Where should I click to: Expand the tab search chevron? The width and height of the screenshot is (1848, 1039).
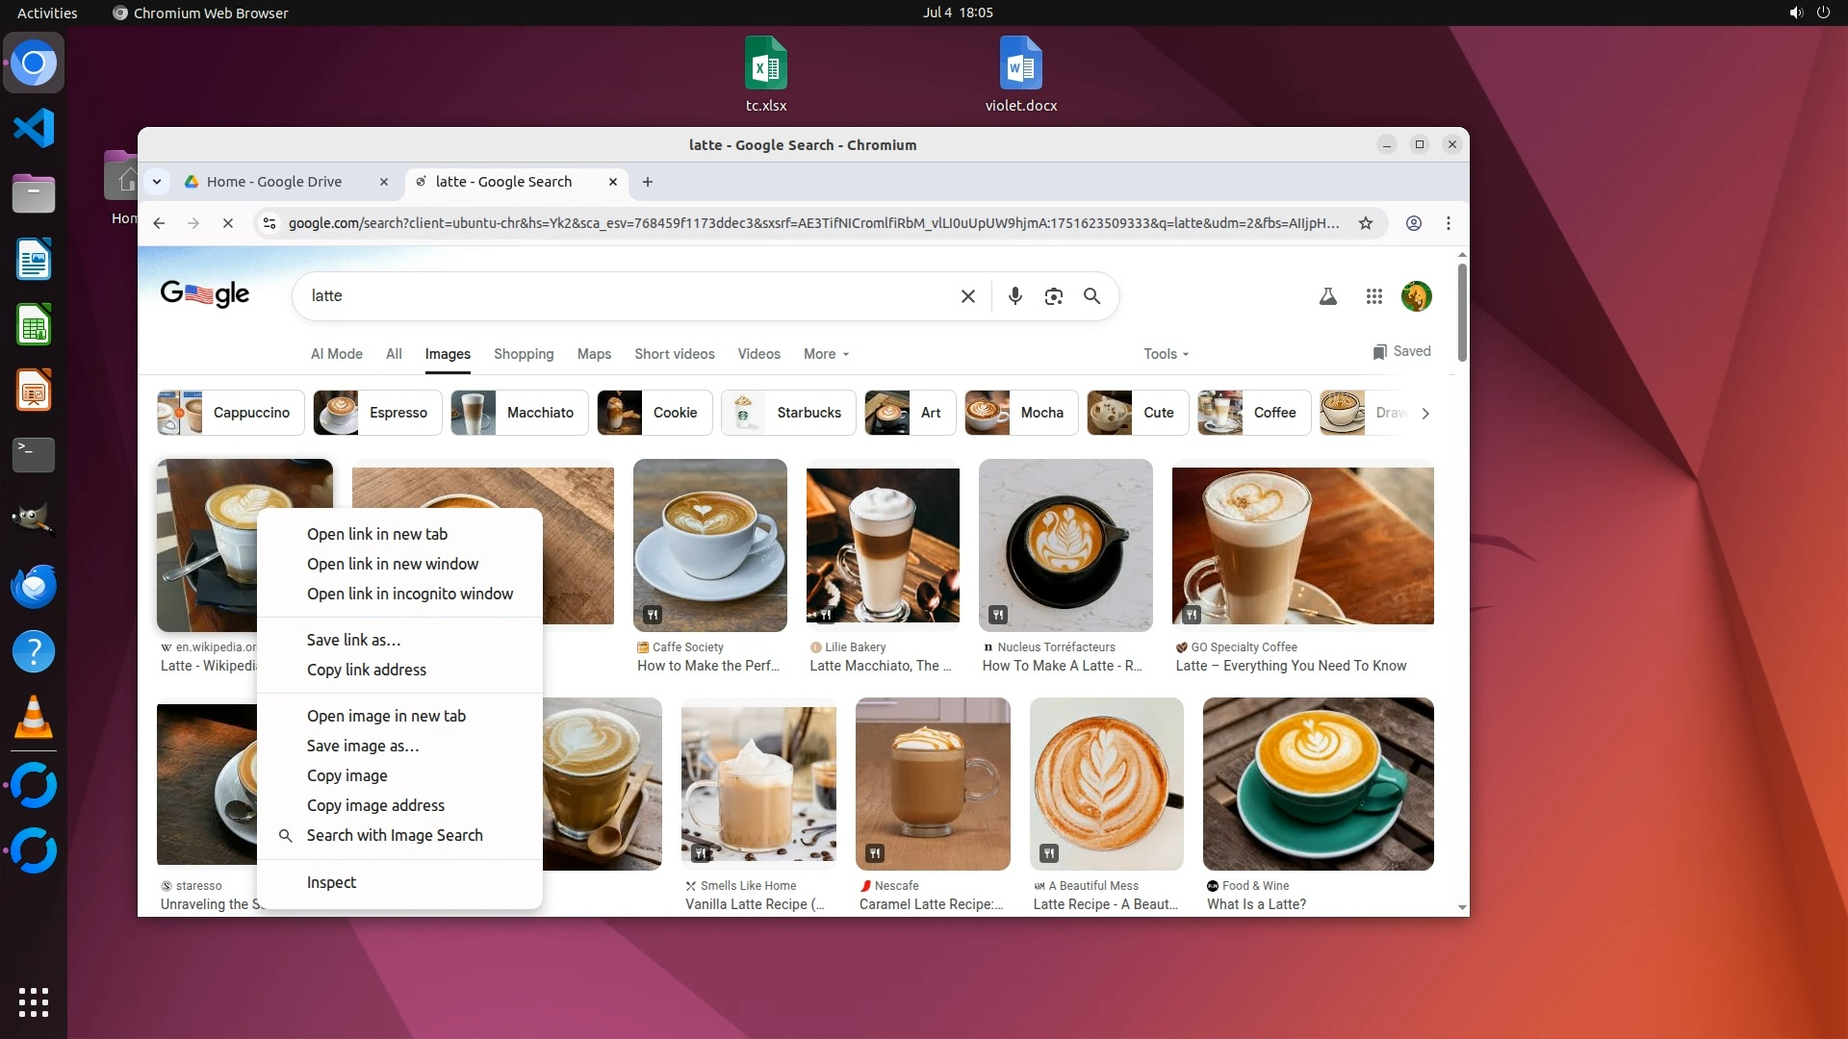(x=157, y=182)
